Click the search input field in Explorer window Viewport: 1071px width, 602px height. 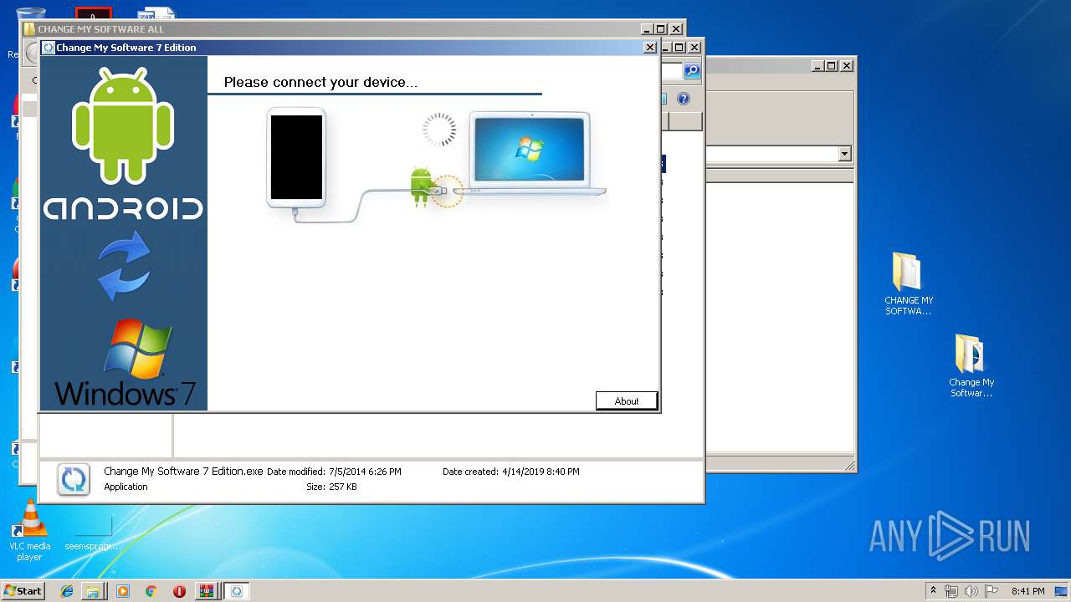[x=673, y=72]
